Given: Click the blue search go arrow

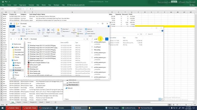Looking at the screenshot, I should (x=107, y=39).
